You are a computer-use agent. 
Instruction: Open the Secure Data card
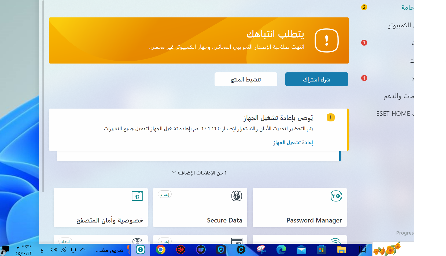point(200,207)
